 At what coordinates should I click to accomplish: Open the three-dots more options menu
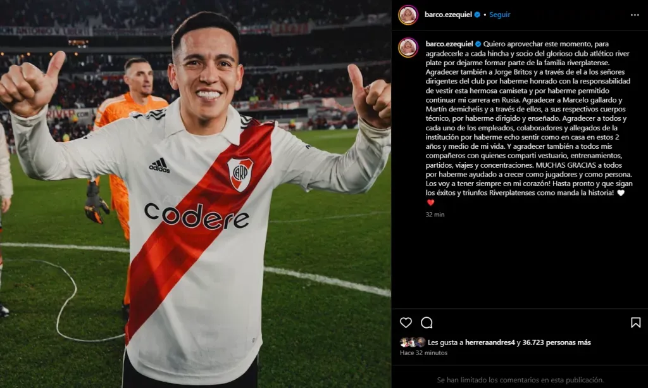click(635, 15)
